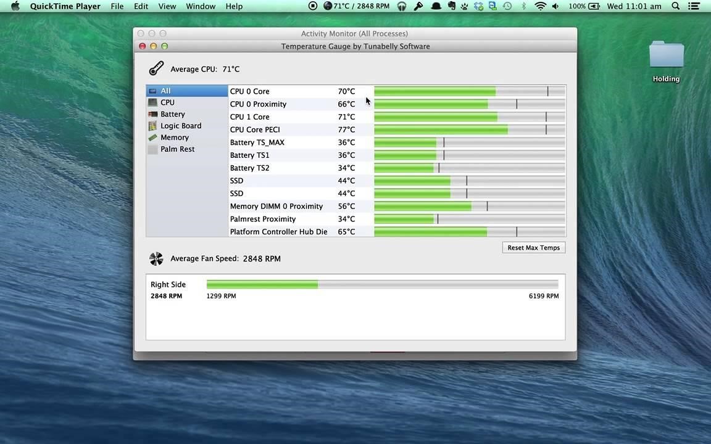Click the 77°C value for CPU Core PECI
This screenshot has width=711, height=444.
[346, 129]
